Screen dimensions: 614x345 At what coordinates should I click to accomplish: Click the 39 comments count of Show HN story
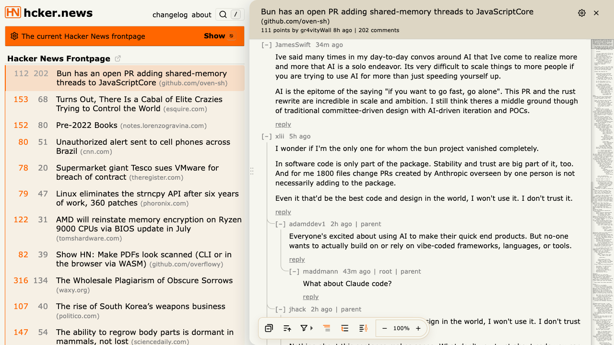(43, 255)
